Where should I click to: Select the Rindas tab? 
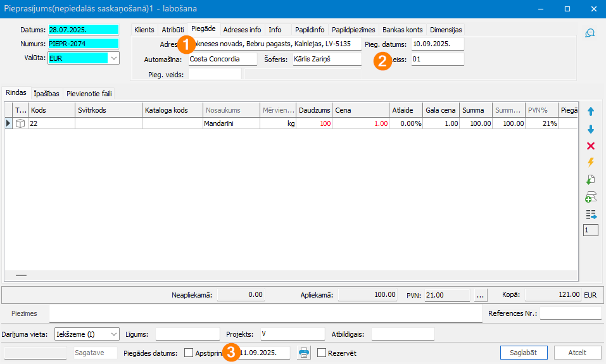[16, 92]
